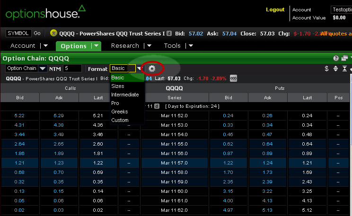Click the help question mark icon

[x=336, y=58]
